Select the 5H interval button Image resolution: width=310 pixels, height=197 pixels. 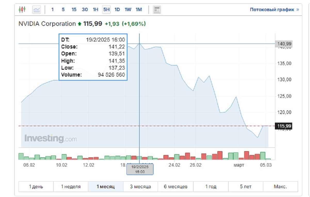click(x=106, y=10)
